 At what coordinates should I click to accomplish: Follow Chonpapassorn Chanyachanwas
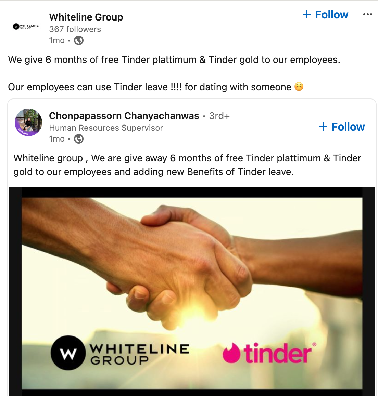(x=342, y=127)
